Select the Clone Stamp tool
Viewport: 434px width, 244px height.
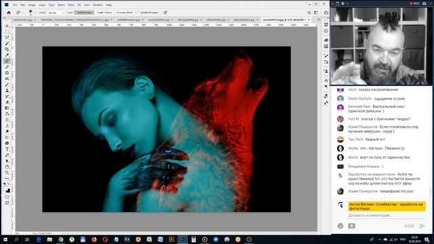point(7,90)
